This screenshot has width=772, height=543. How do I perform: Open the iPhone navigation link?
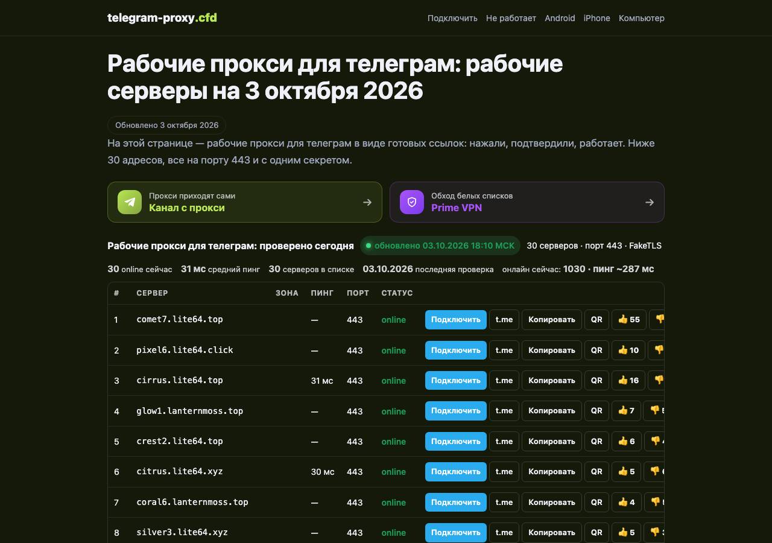pyautogui.click(x=597, y=18)
